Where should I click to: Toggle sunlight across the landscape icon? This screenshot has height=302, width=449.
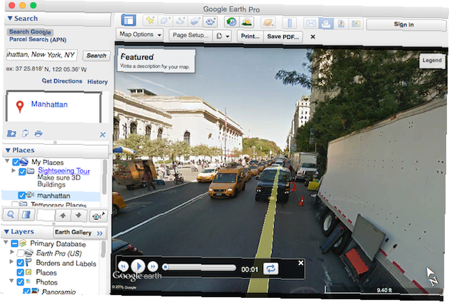[x=247, y=22]
